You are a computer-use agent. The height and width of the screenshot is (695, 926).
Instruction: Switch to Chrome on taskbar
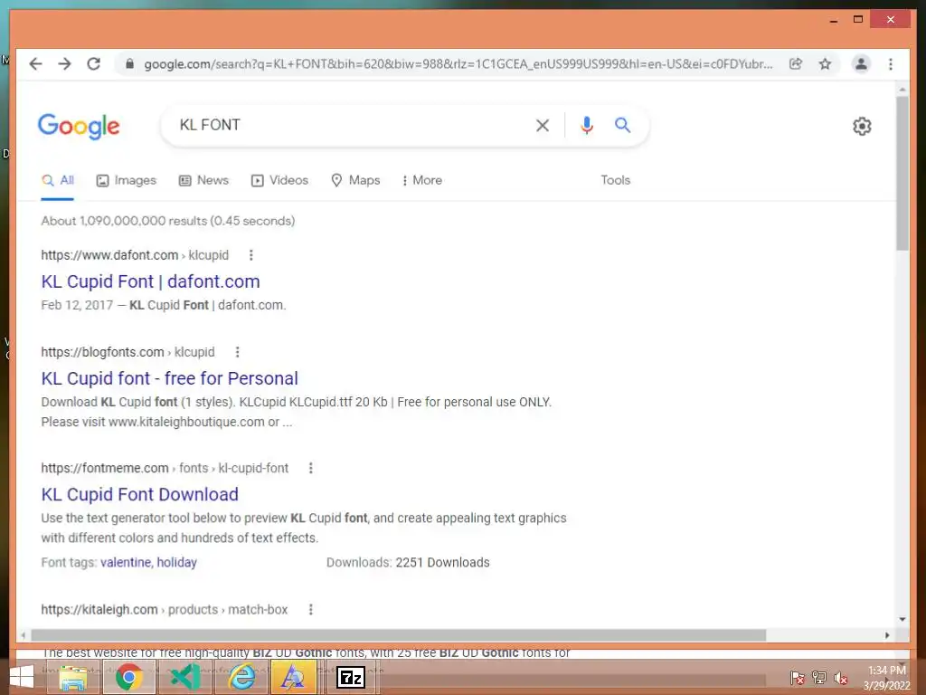(x=128, y=677)
